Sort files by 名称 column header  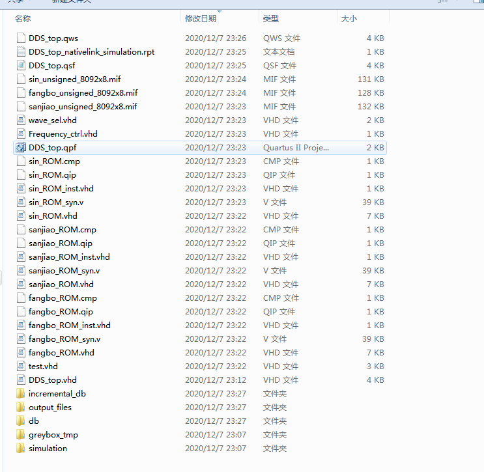click(x=23, y=18)
